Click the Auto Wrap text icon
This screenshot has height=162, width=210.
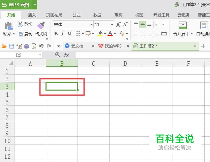[204, 25]
